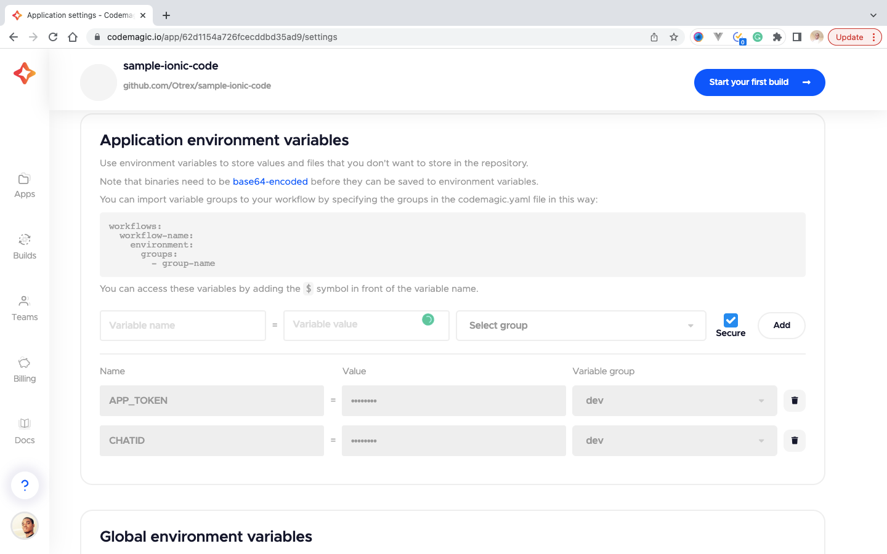Go back in browser history
Viewport: 887px width, 554px height.
pyautogui.click(x=14, y=37)
